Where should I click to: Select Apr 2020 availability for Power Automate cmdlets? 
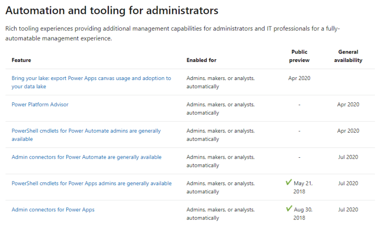click(348, 131)
